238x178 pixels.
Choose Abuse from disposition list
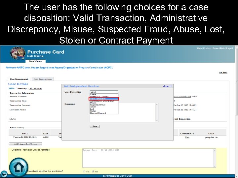click(x=104, y=107)
